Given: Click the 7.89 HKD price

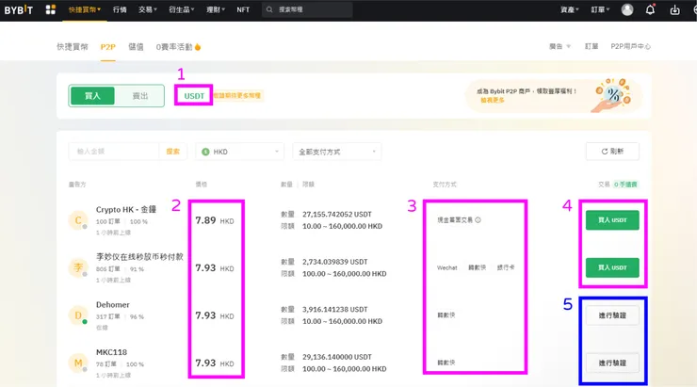Looking at the screenshot, I should pos(214,220).
